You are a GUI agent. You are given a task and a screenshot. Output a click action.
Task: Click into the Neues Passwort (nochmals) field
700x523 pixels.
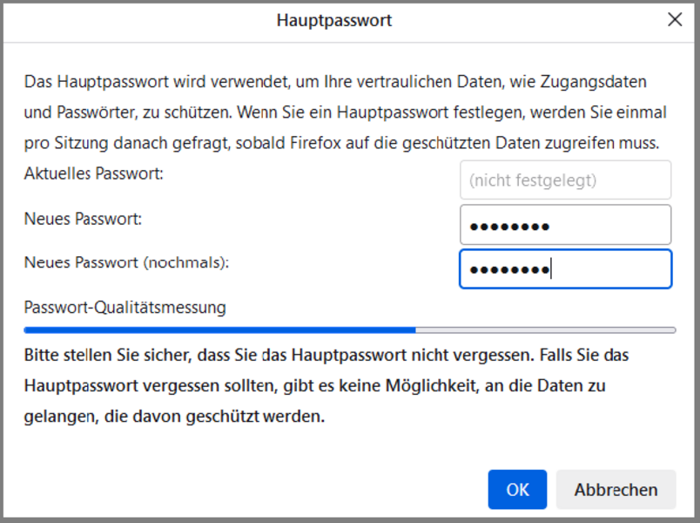click(x=565, y=268)
